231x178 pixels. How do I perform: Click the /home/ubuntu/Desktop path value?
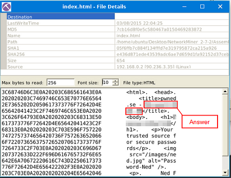tap(172, 42)
